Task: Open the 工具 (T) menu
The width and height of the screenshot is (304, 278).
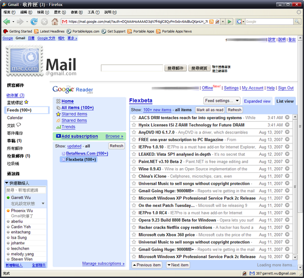Action: [94, 12]
